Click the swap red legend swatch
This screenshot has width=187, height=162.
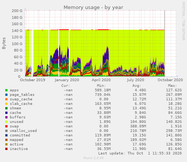click(6, 126)
